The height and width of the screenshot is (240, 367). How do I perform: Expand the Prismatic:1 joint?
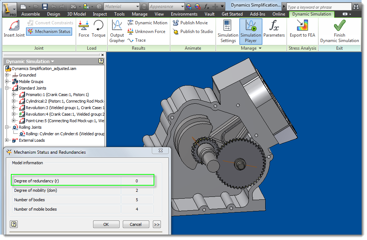[x=14, y=95]
